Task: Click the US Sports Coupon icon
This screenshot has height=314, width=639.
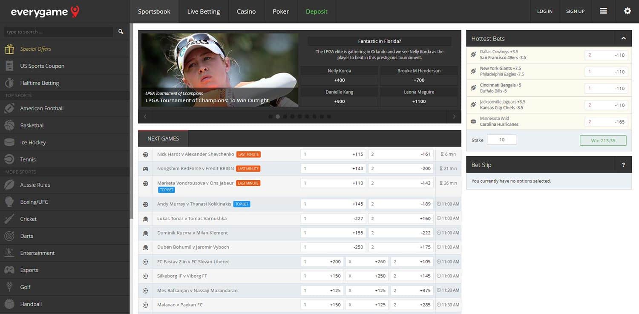Action: (9, 66)
